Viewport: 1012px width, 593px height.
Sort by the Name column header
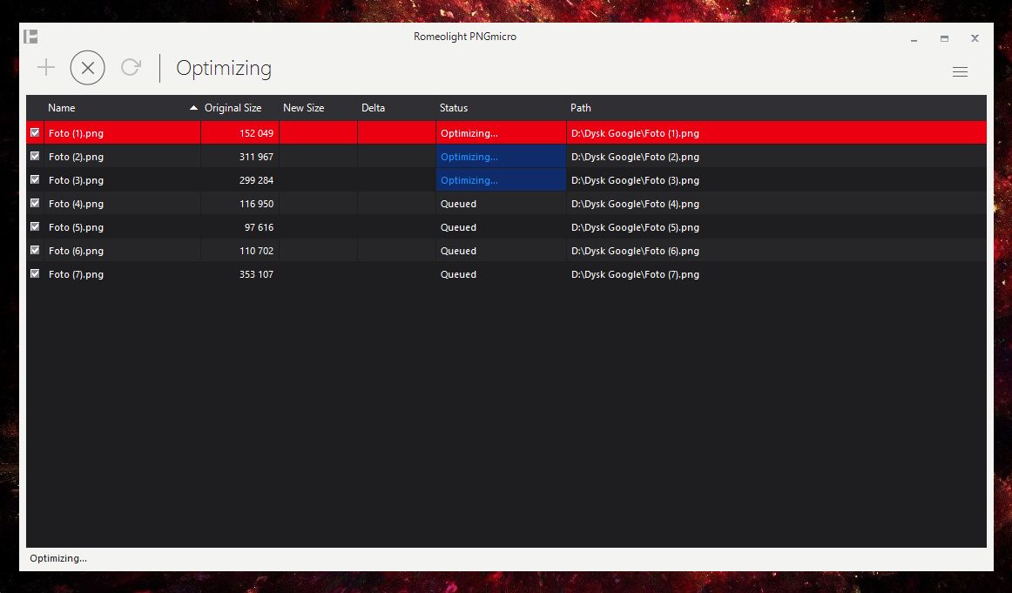tap(61, 108)
